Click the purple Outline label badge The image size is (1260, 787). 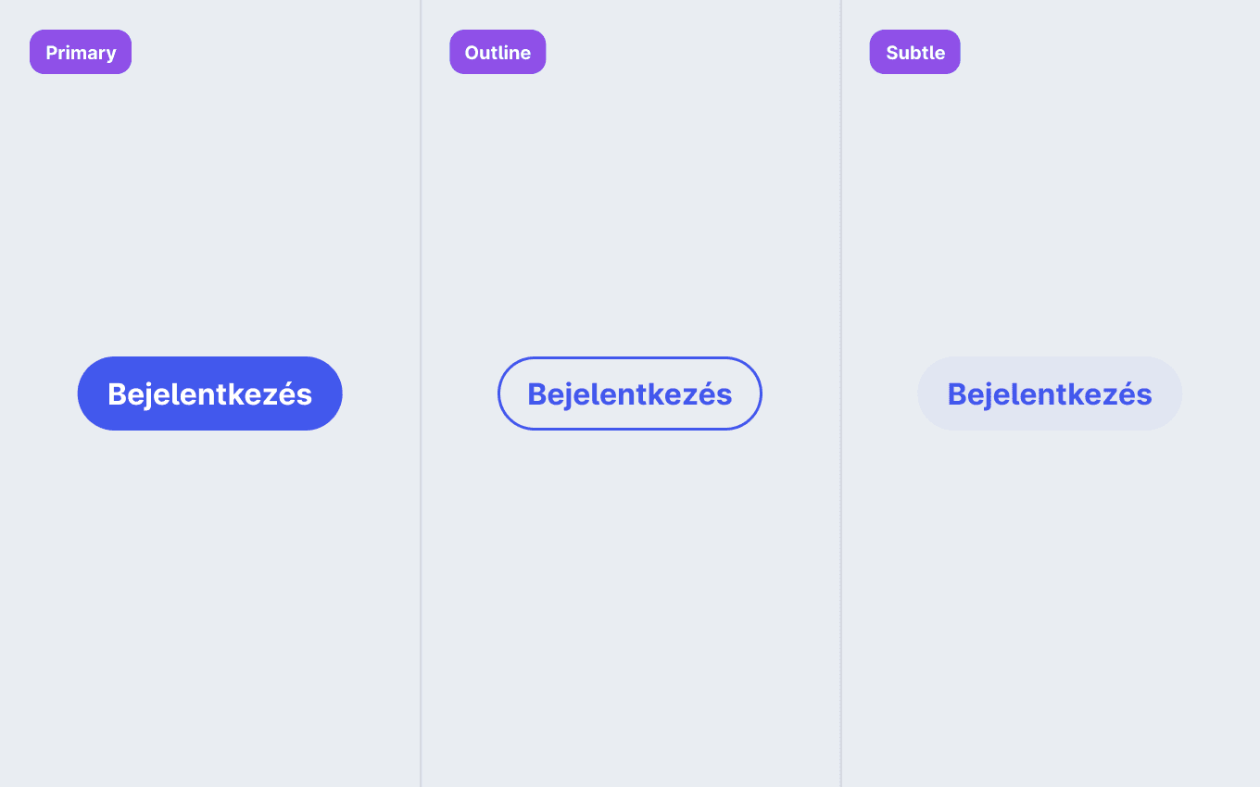pyautogui.click(x=498, y=52)
